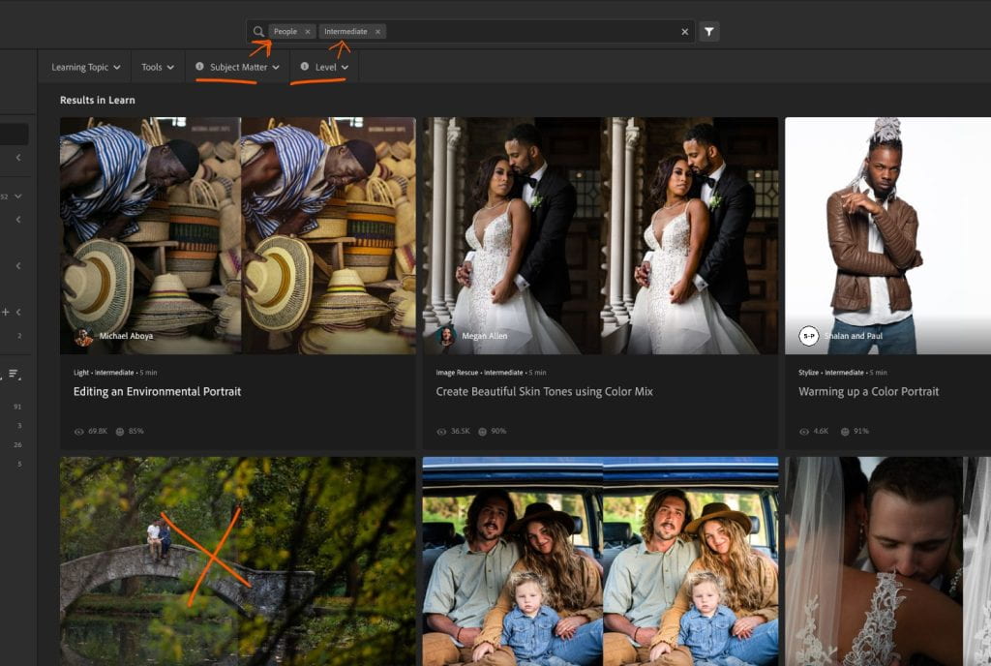Image resolution: width=991 pixels, height=666 pixels.
Task: Click the info icon next to Level
Action: (x=307, y=66)
